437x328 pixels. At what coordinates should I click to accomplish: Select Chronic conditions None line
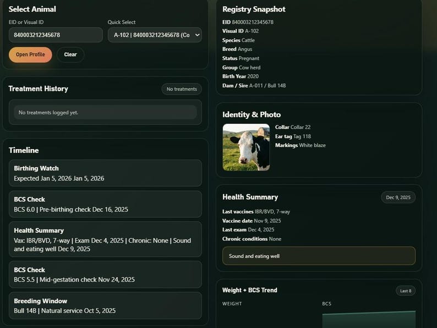pyautogui.click(x=252, y=239)
